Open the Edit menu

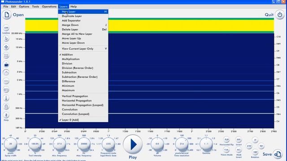coord(13,7)
